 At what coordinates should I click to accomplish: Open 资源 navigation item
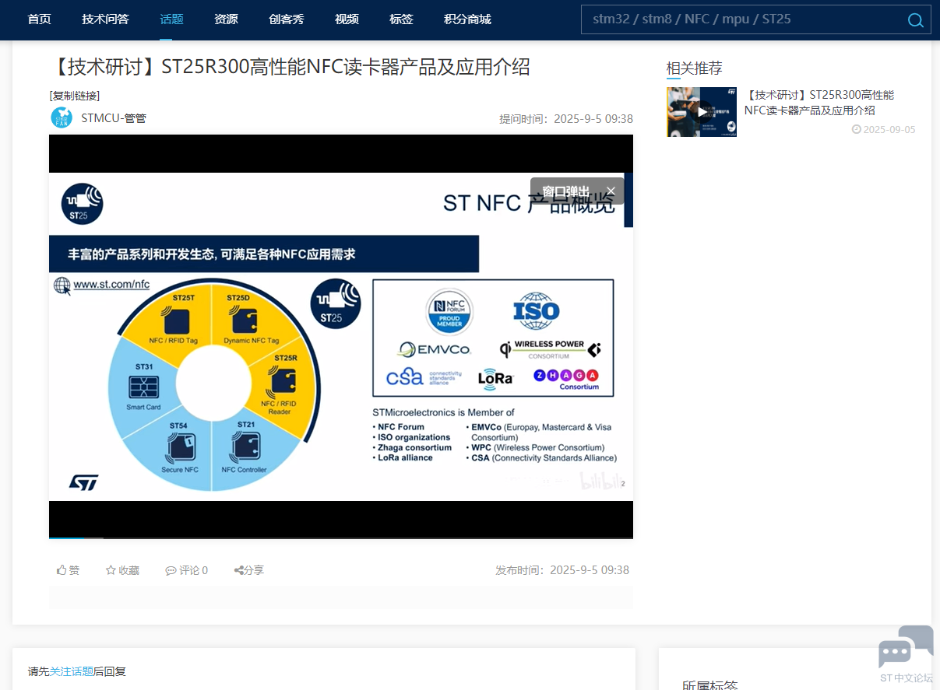click(x=226, y=19)
